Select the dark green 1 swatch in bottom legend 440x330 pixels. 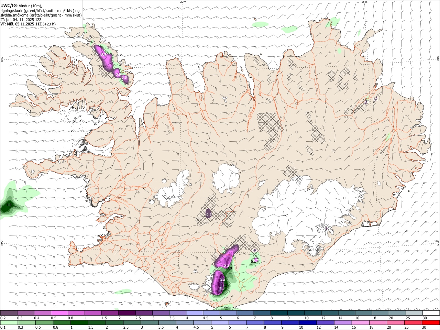(79, 322)
